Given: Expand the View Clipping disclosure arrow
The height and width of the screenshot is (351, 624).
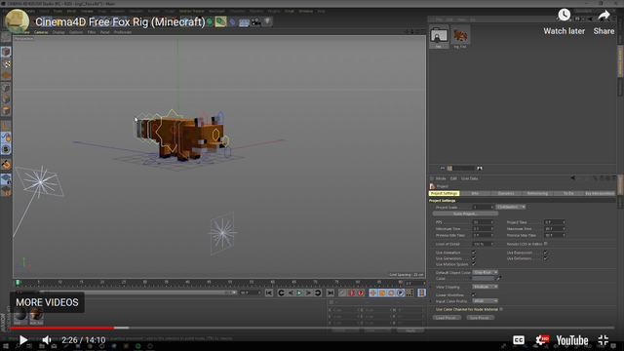Looking at the screenshot, I should pyautogui.click(x=431, y=287).
